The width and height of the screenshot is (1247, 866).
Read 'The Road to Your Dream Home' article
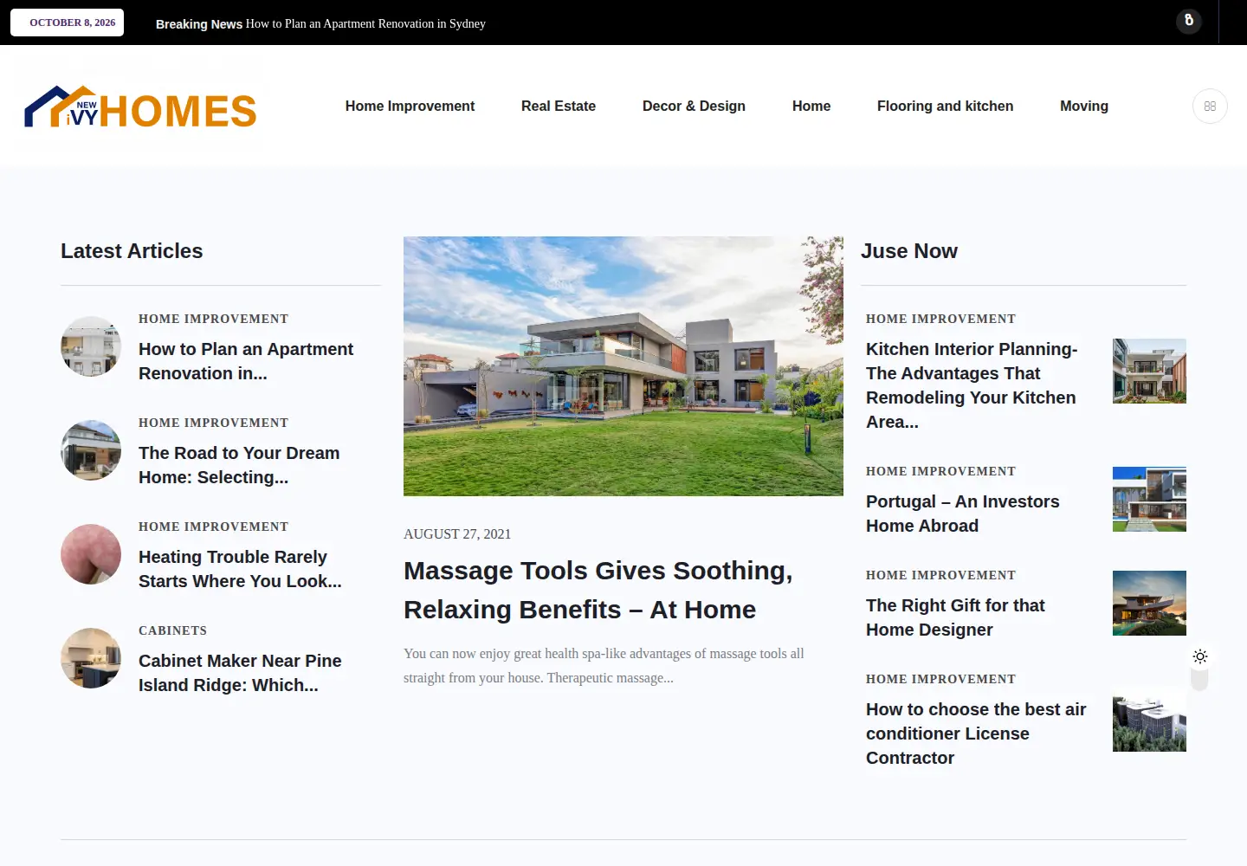(x=239, y=465)
